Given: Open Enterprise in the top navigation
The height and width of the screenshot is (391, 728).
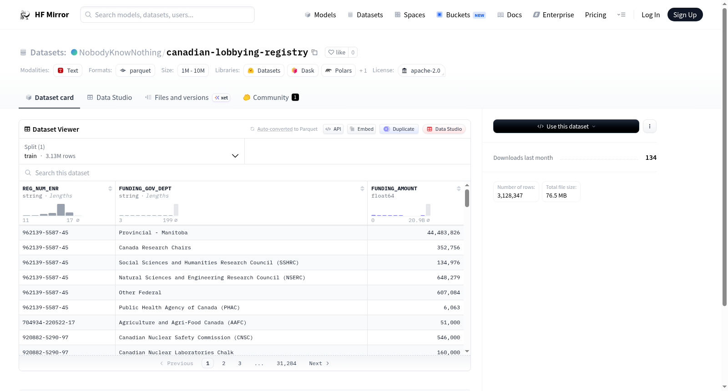Looking at the screenshot, I should pyautogui.click(x=554, y=15).
